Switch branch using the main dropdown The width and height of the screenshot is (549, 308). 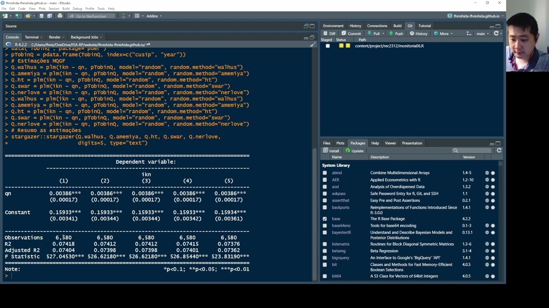click(x=482, y=33)
